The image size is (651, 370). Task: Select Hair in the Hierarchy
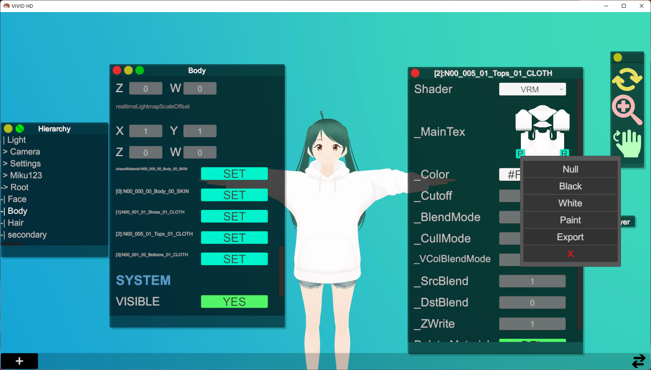pyautogui.click(x=16, y=223)
